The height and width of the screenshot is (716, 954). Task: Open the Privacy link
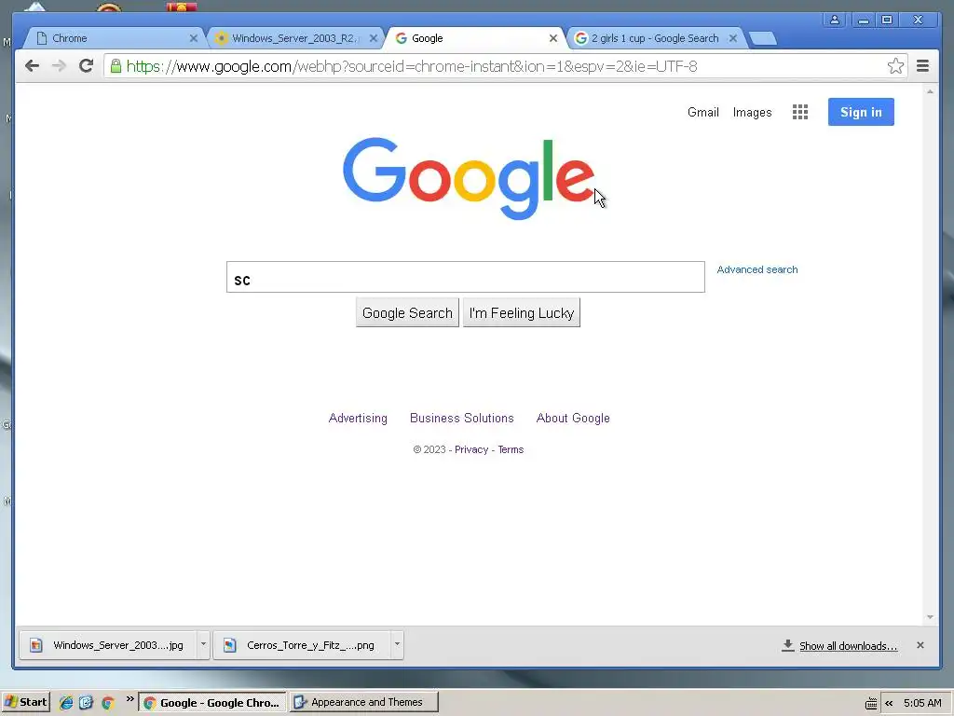coord(470,449)
